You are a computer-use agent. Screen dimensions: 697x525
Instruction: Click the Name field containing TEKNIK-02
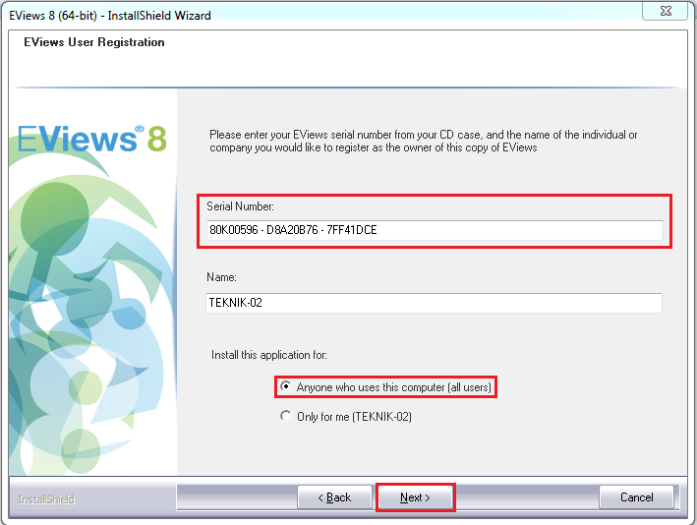434,303
